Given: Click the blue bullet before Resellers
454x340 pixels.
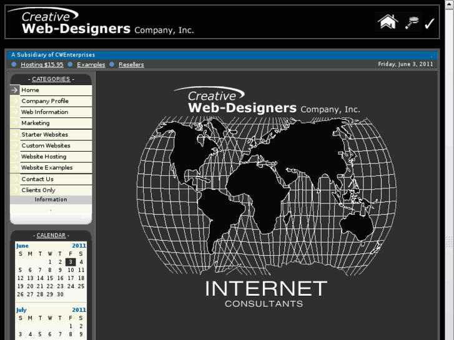Looking at the screenshot, I should point(112,64).
